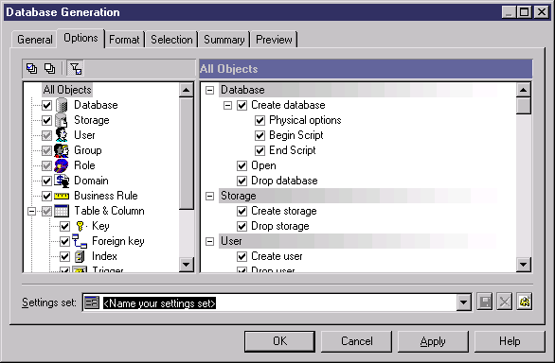Click the options list scroll up arrow
The width and height of the screenshot is (555, 363).
(x=523, y=90)
